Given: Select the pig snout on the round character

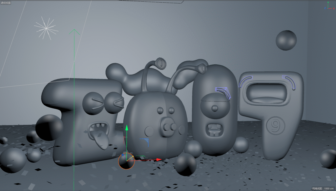Looking at the screenshot, I should [x=169, y=126].
